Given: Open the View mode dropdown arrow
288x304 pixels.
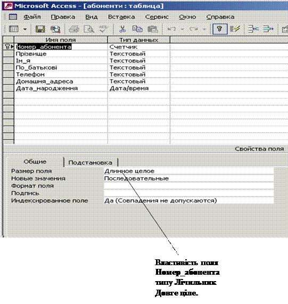Looking at the screenshot, I should click(x=25, y=29).
